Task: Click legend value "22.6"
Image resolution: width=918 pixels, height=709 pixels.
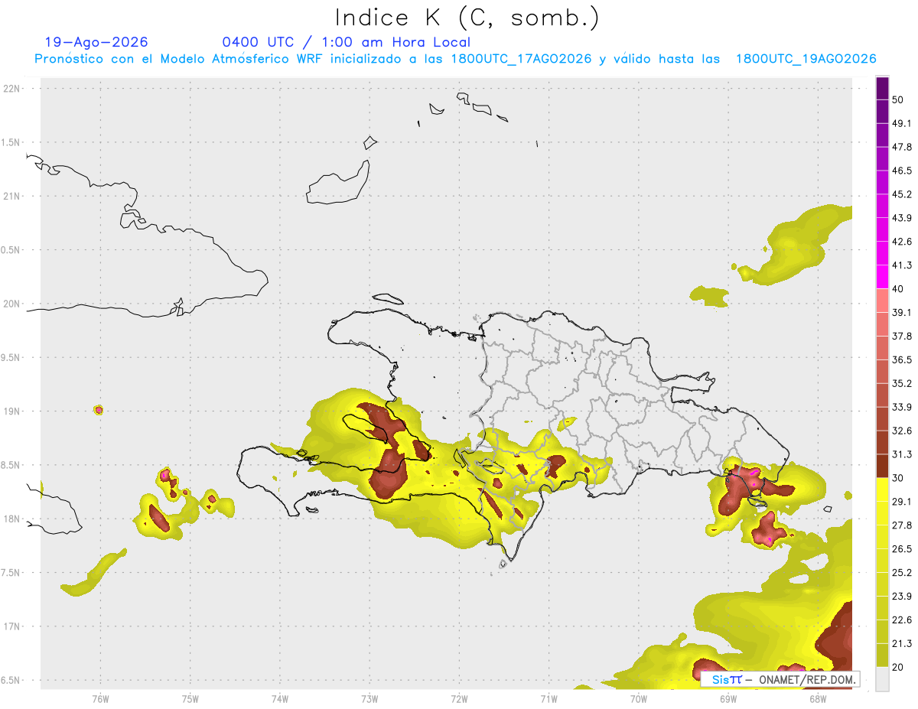Action: tap(901, 620)
